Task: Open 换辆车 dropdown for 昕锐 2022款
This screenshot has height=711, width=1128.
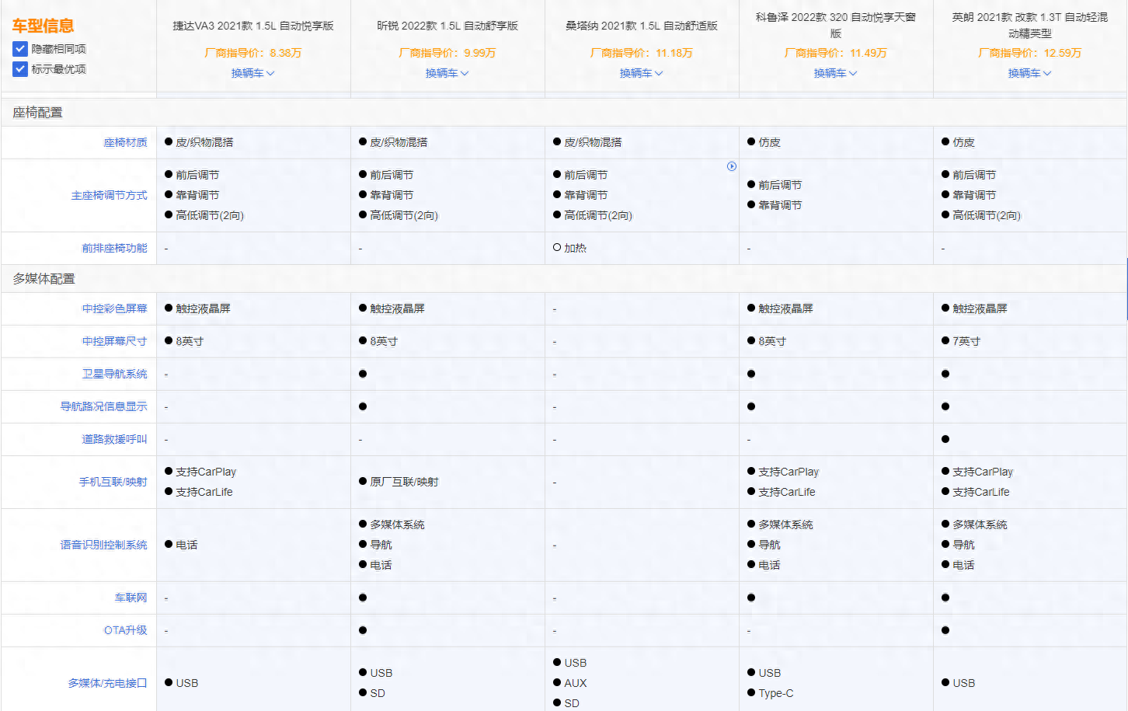Action: pos(447,73)
